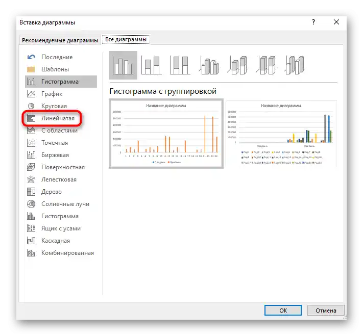Image resolution: width=363 pixels, height=336 pixels.
Task: Select the multicolor-series chart preview thumbnail
Action: tap(281, 134)
